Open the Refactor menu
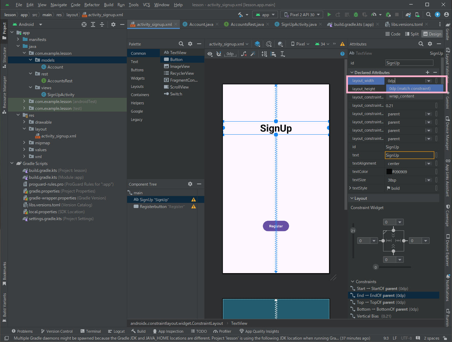452x342 pixels. 92,4
